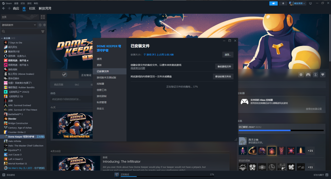Click the recent activity clock icon

(x=40, y=25)
